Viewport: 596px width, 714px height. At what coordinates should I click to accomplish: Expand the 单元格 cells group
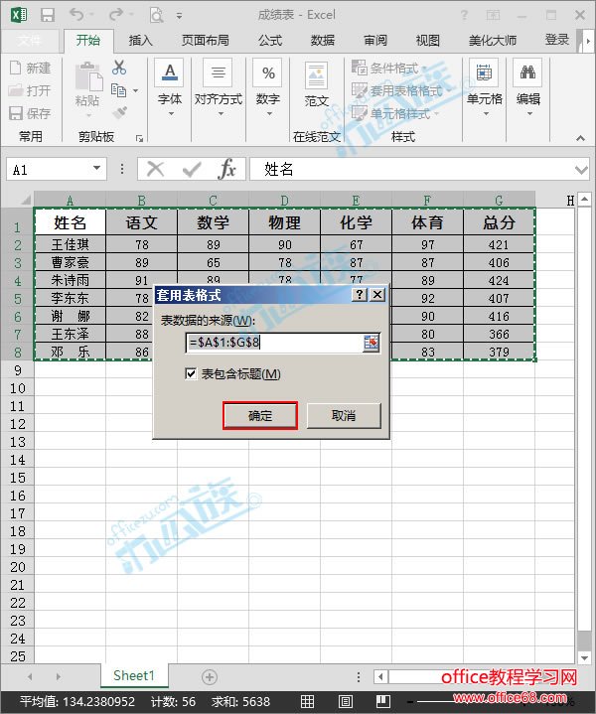pyautogui.click(x=485, y=87)
